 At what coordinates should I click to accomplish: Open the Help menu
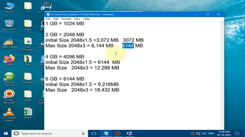[x=86, y=19]
